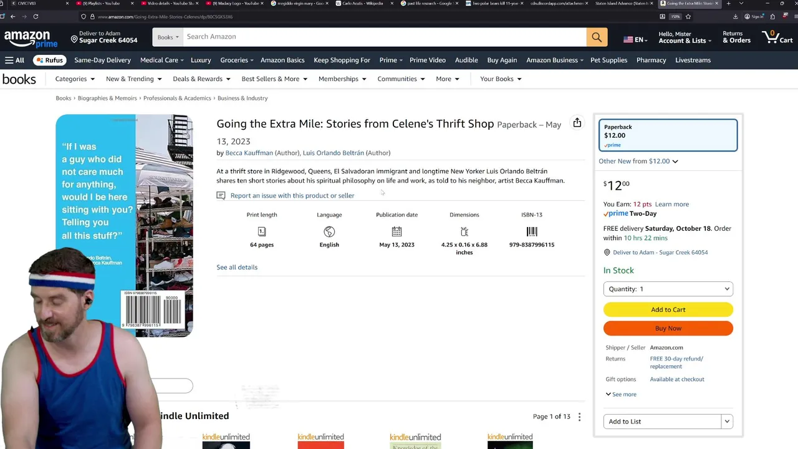Go to Amazon Basics
This screenshot has width=798, height=449.
[x=282, y=60]
